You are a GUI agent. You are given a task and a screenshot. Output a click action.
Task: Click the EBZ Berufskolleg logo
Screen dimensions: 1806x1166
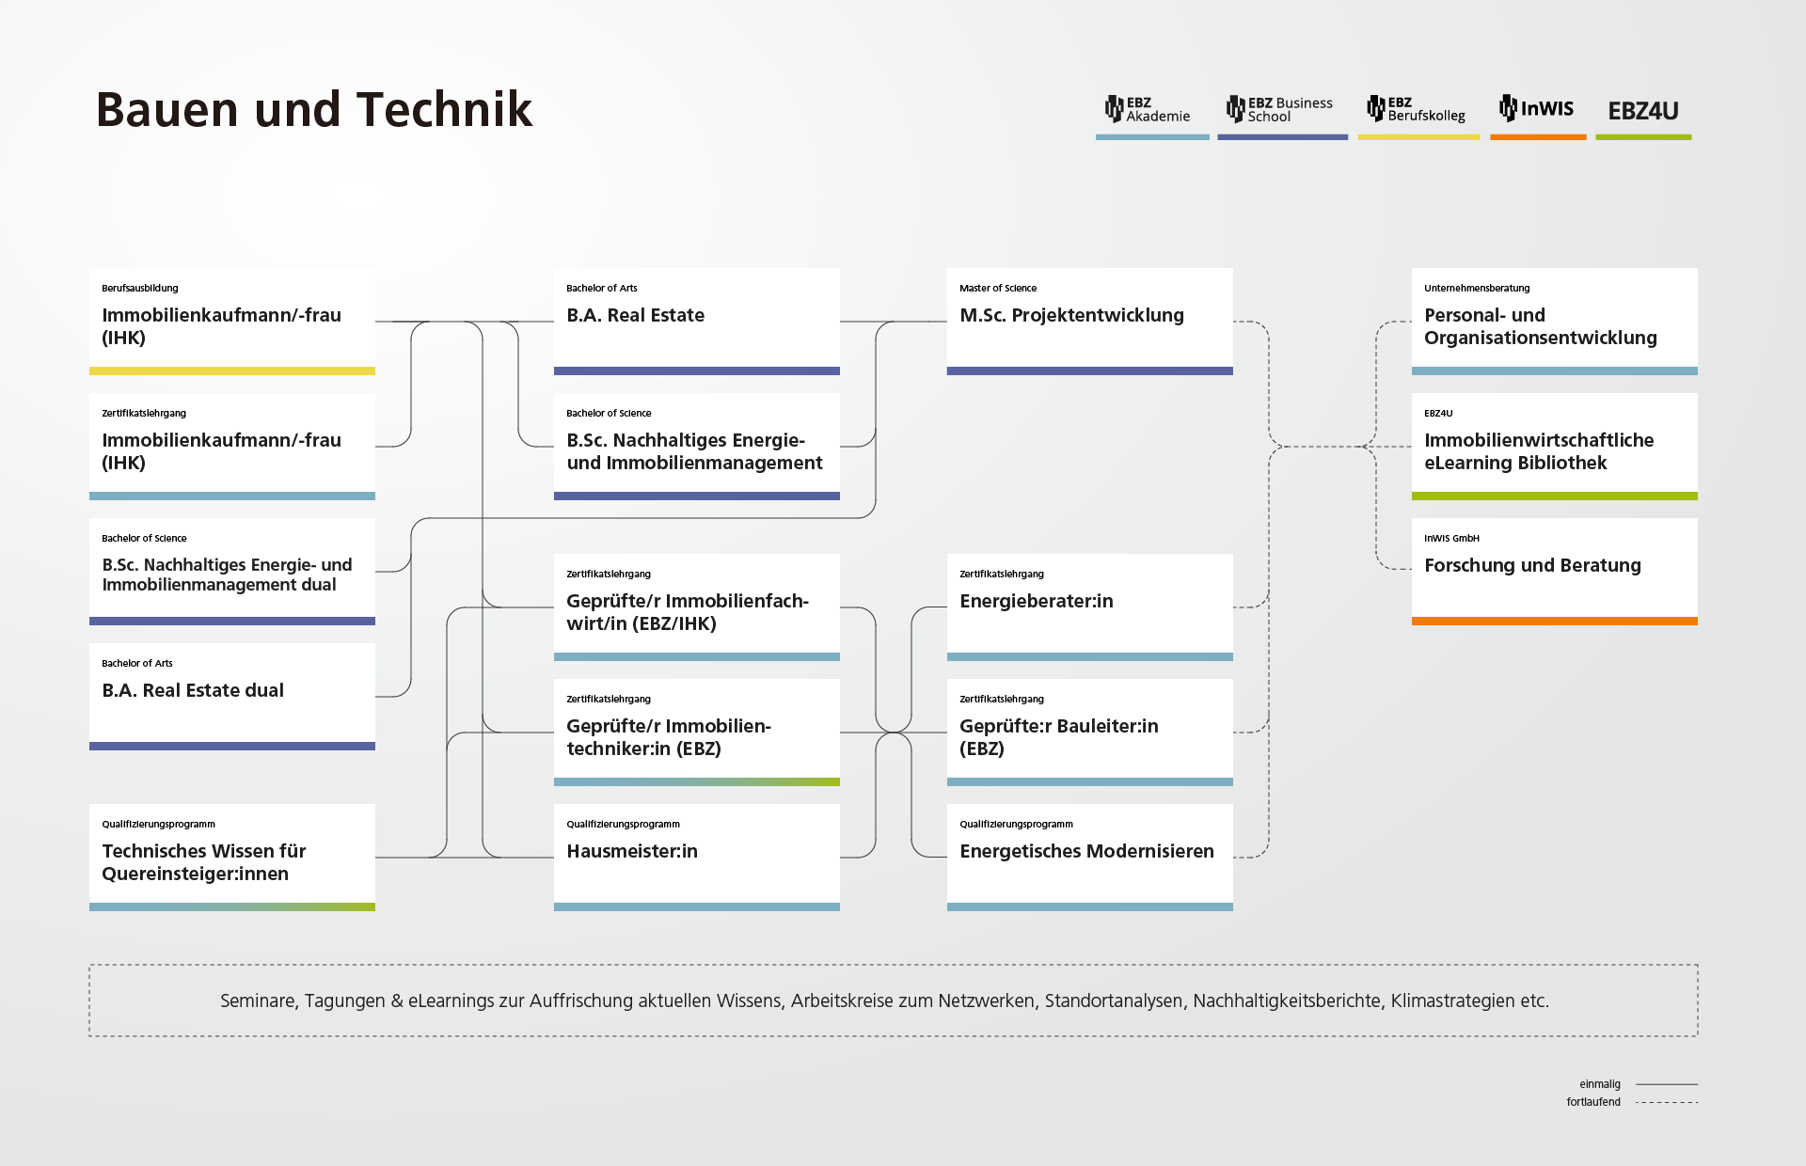click(1417, 109)
